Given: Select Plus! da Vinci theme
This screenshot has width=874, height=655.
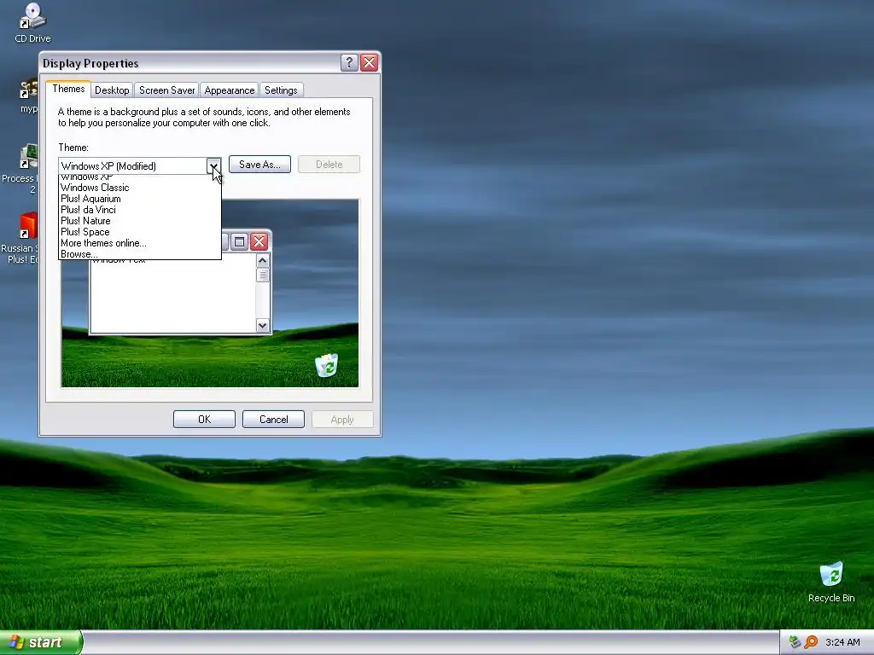Looking at the screenshot, I should (139, 210).
